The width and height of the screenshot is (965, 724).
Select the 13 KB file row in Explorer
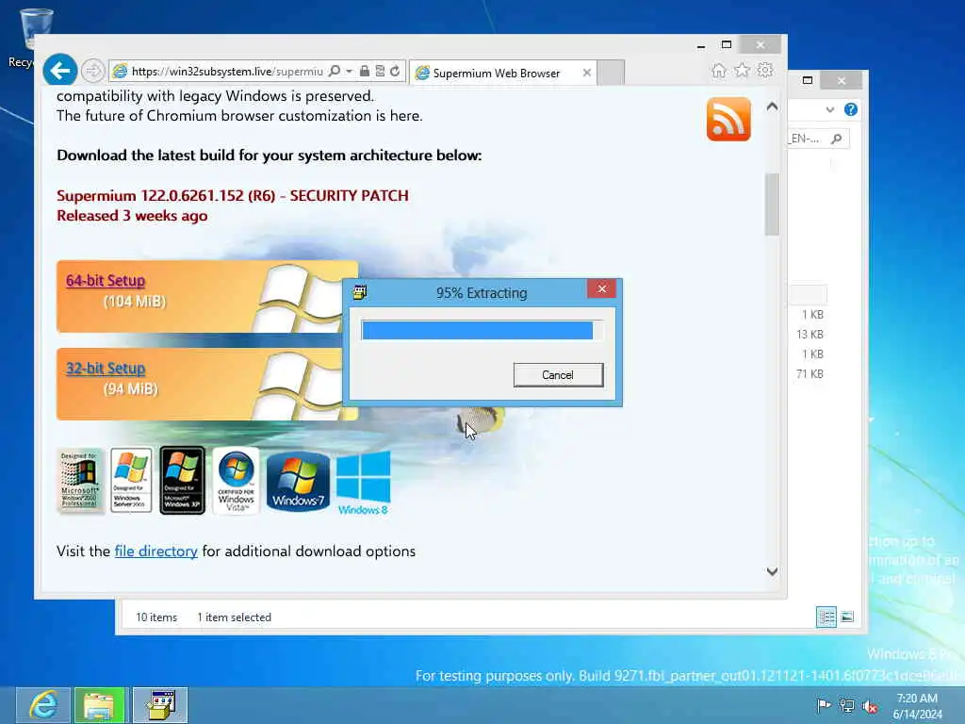(x=810, y=335)
